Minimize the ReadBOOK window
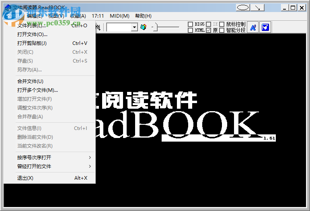The image size is (310, 211). tap(285, 8)
